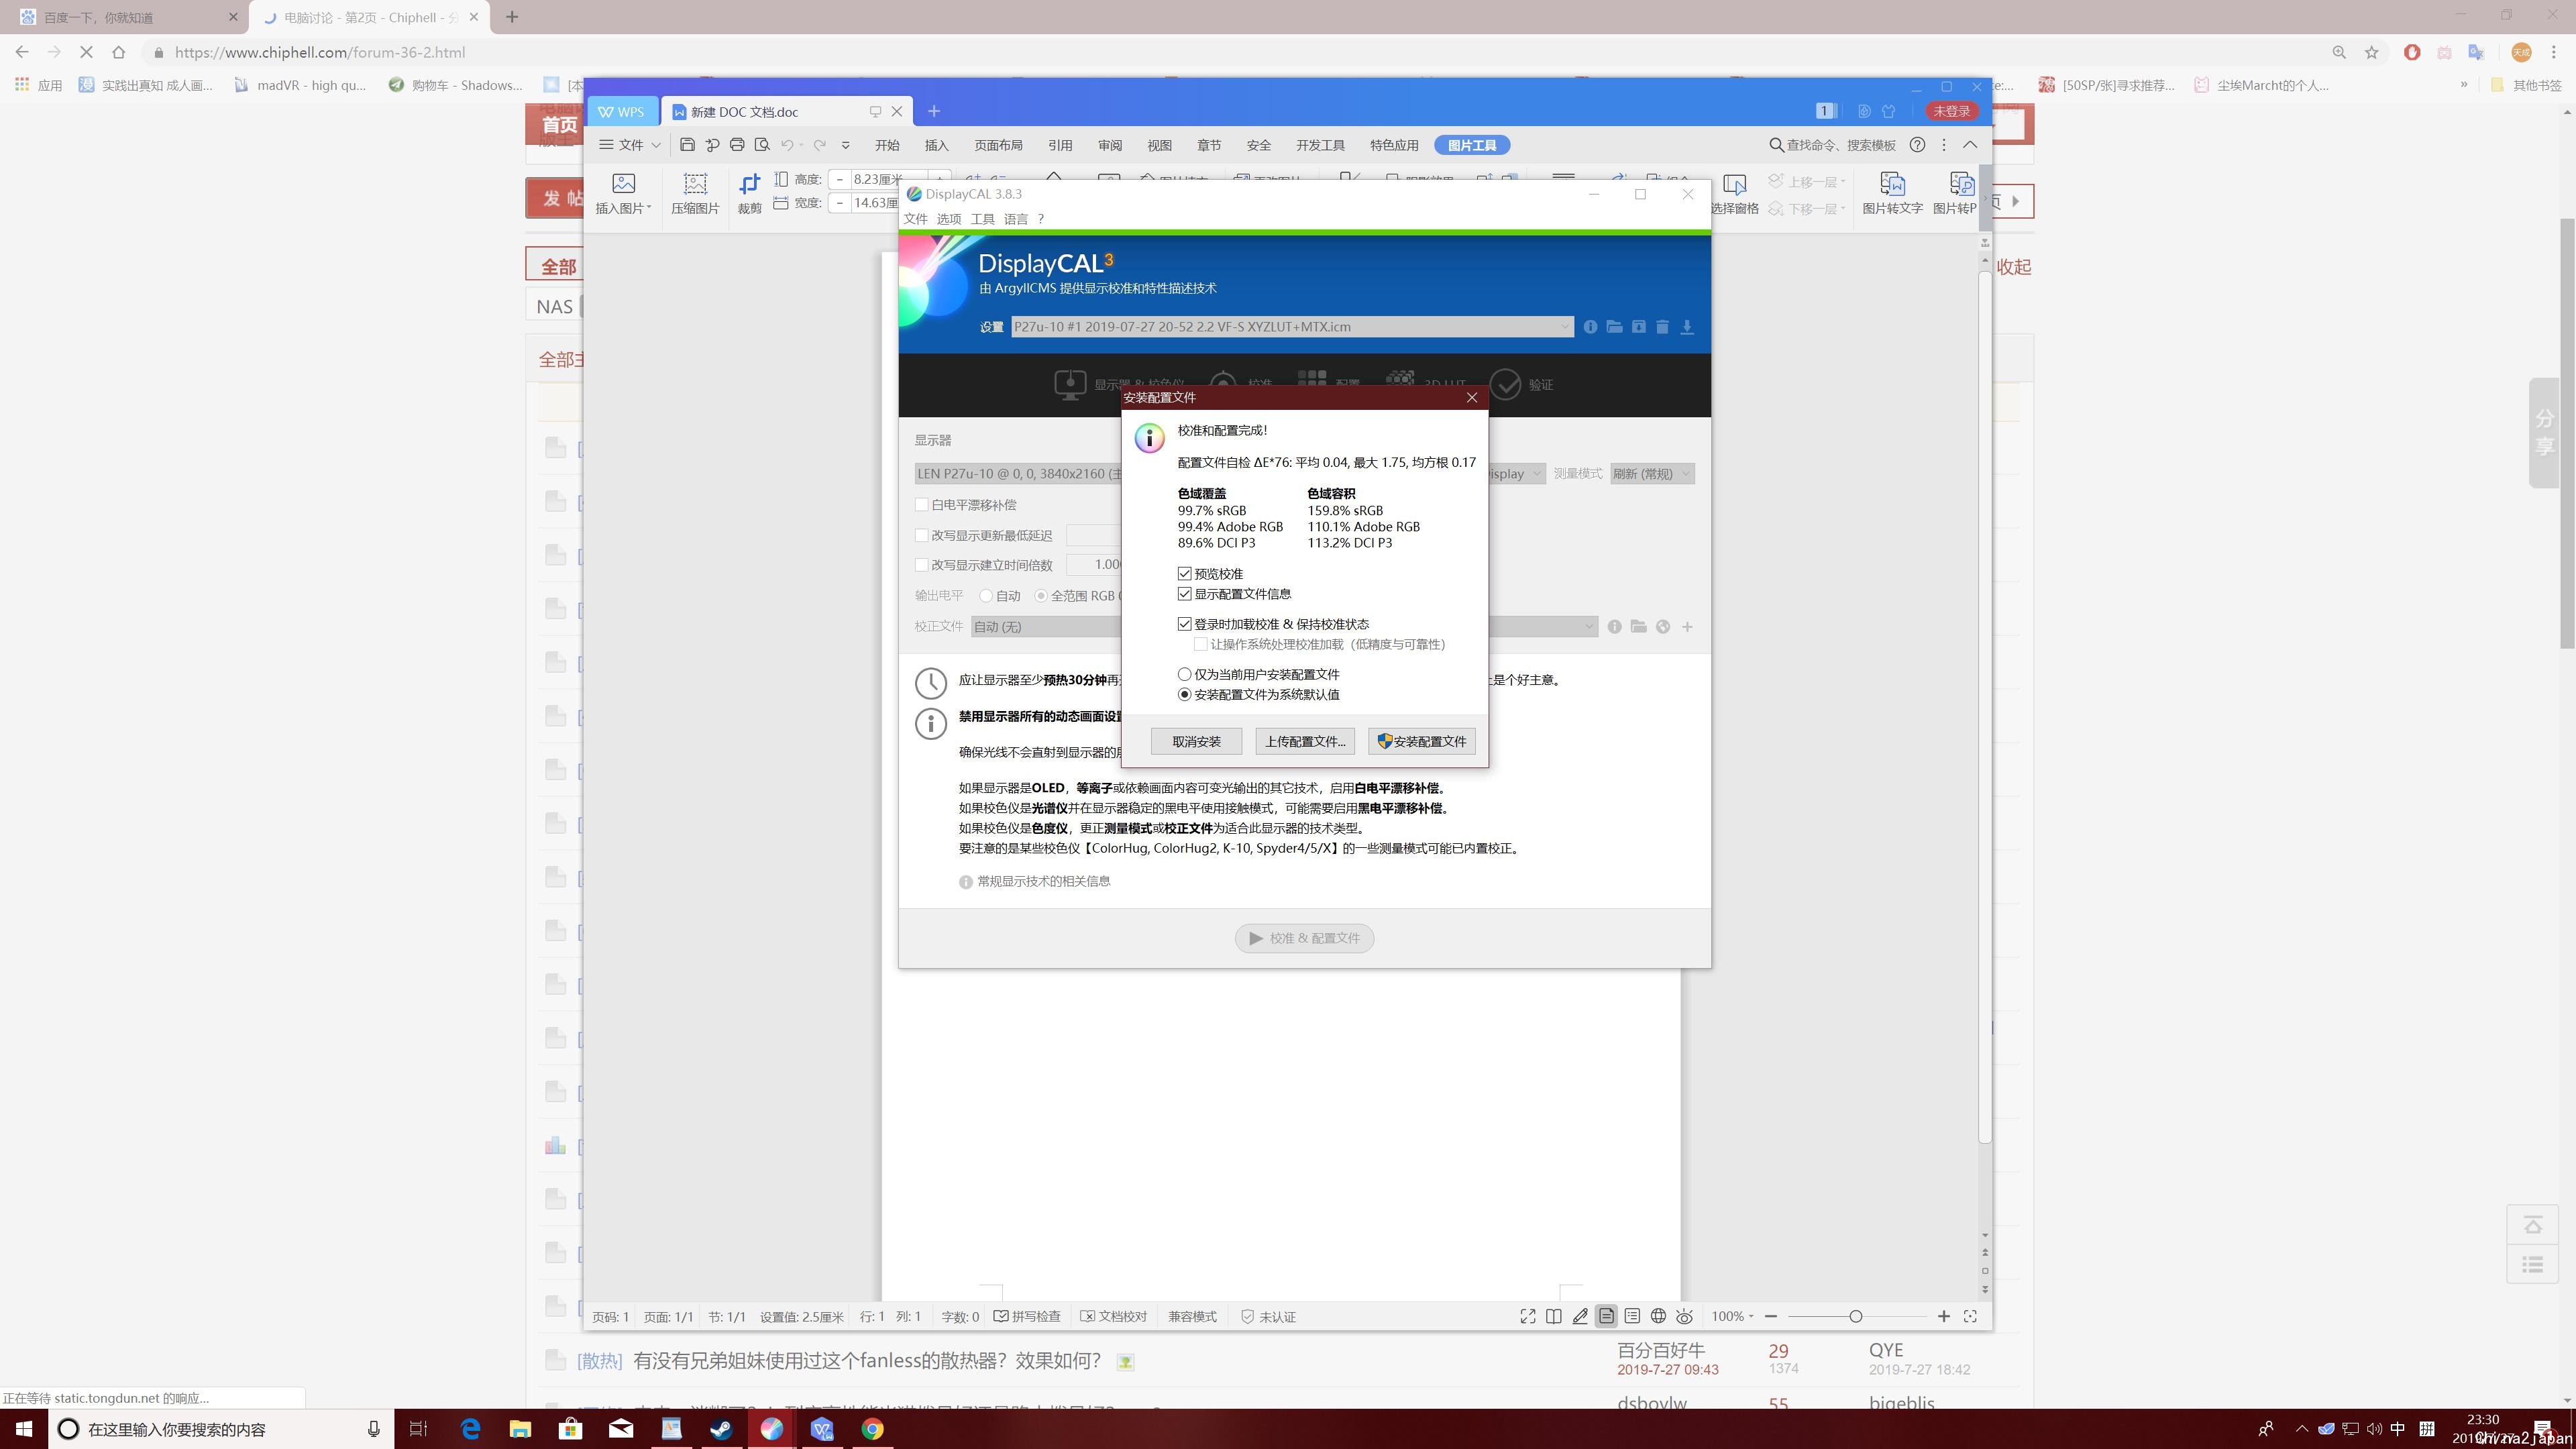
Task: Click the zoom in plus button
Action: 1944,1317
